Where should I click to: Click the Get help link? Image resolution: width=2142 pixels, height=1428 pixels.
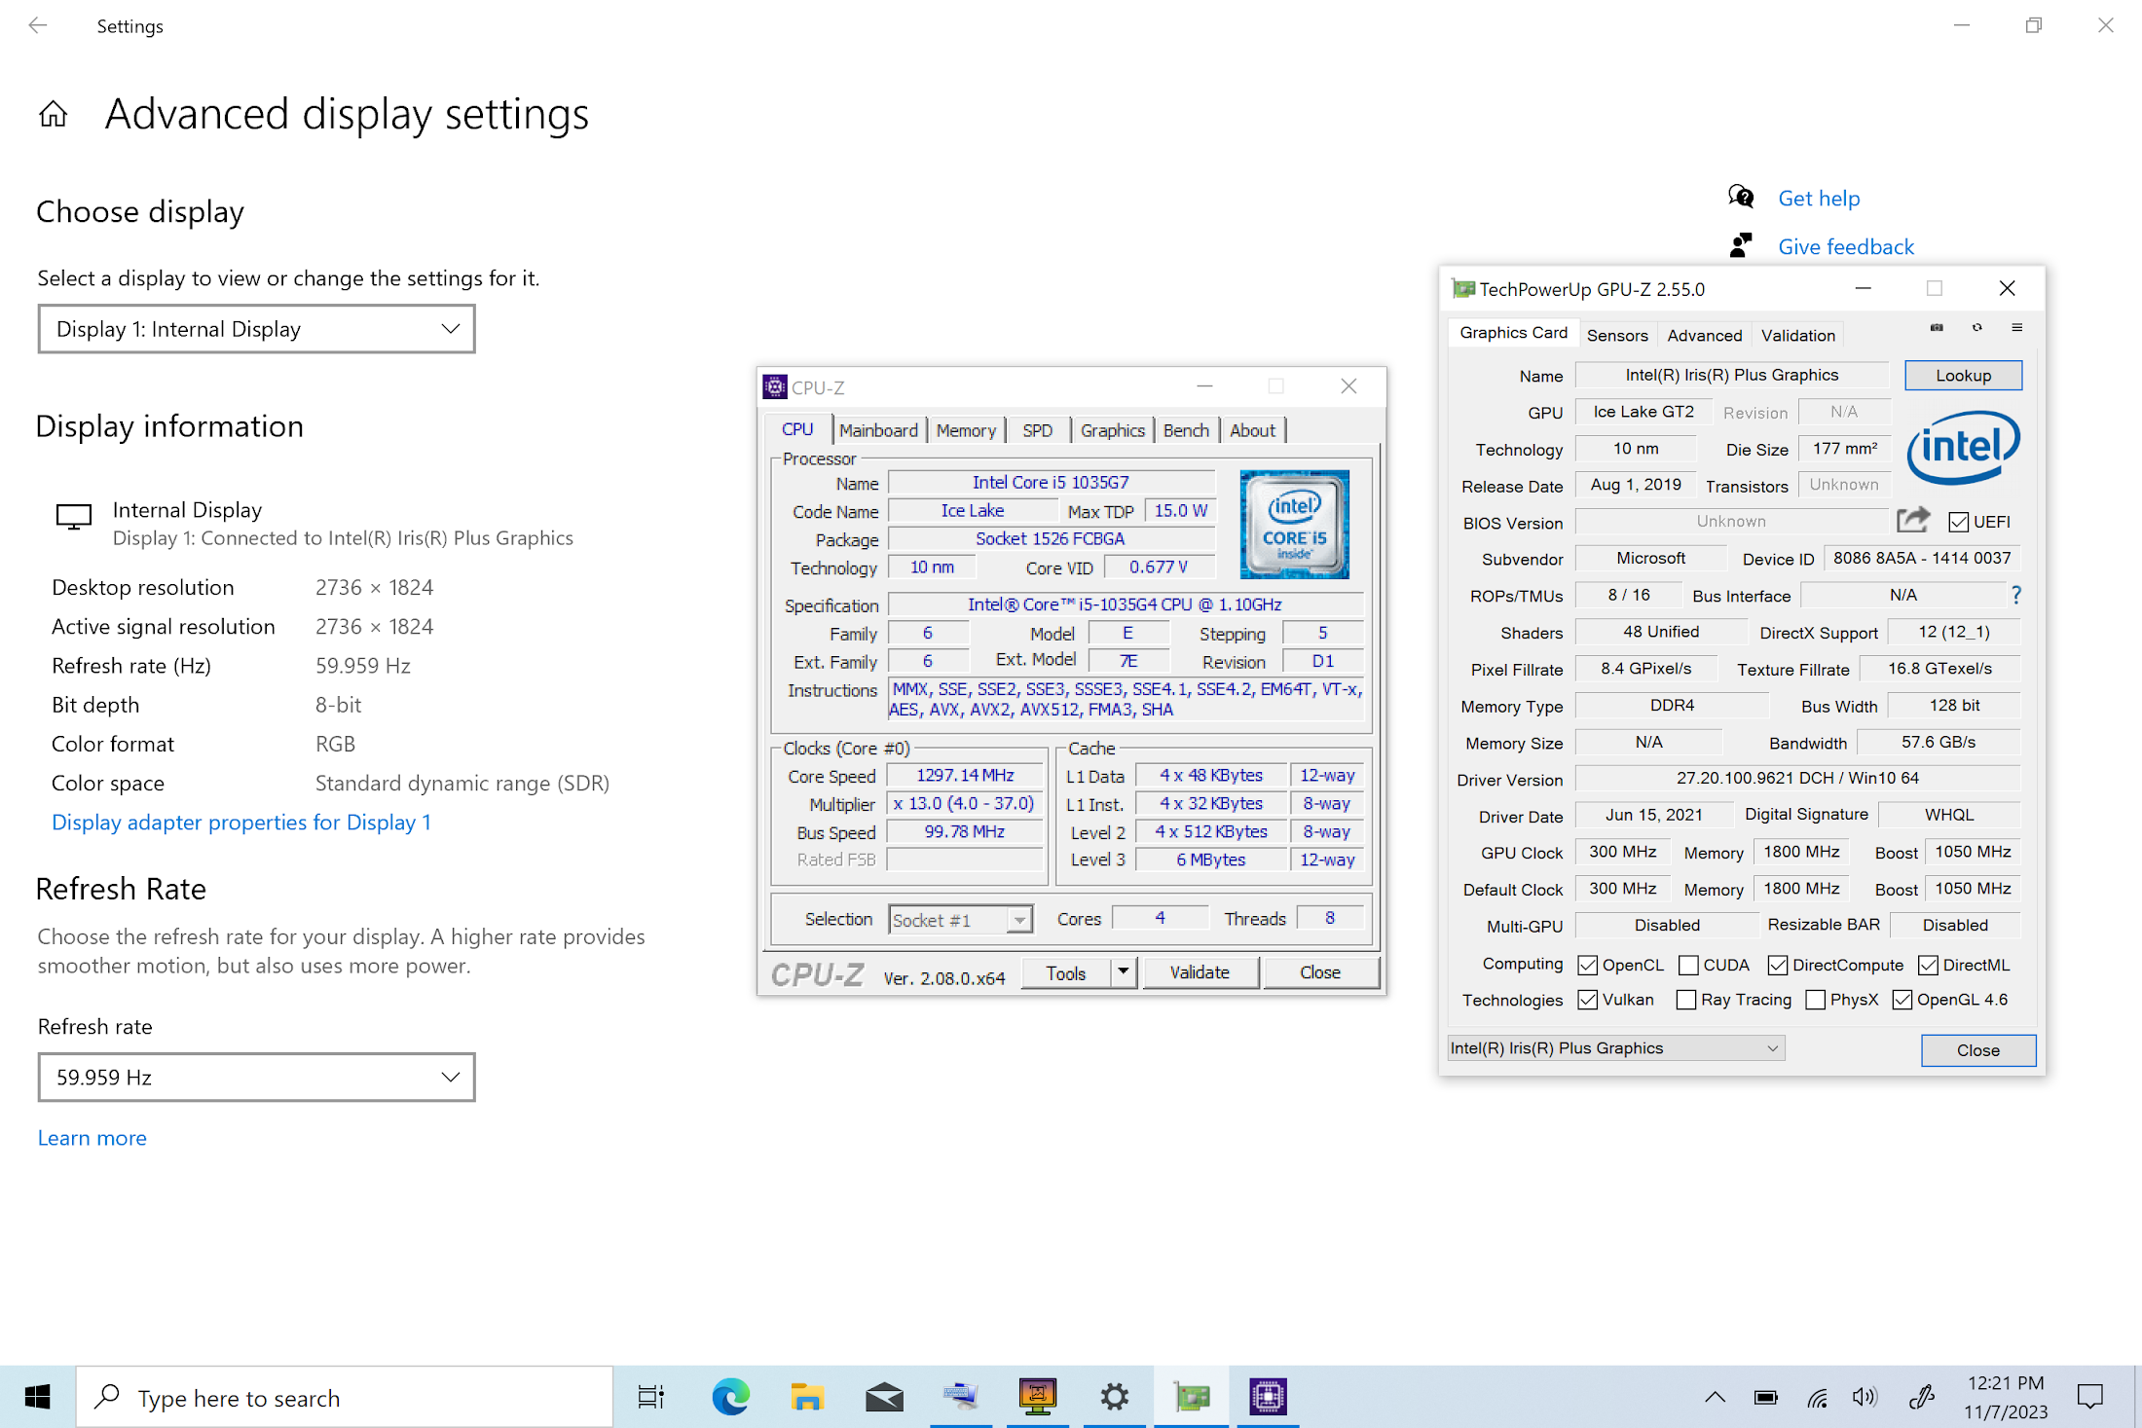click(x=1819, y=198)
